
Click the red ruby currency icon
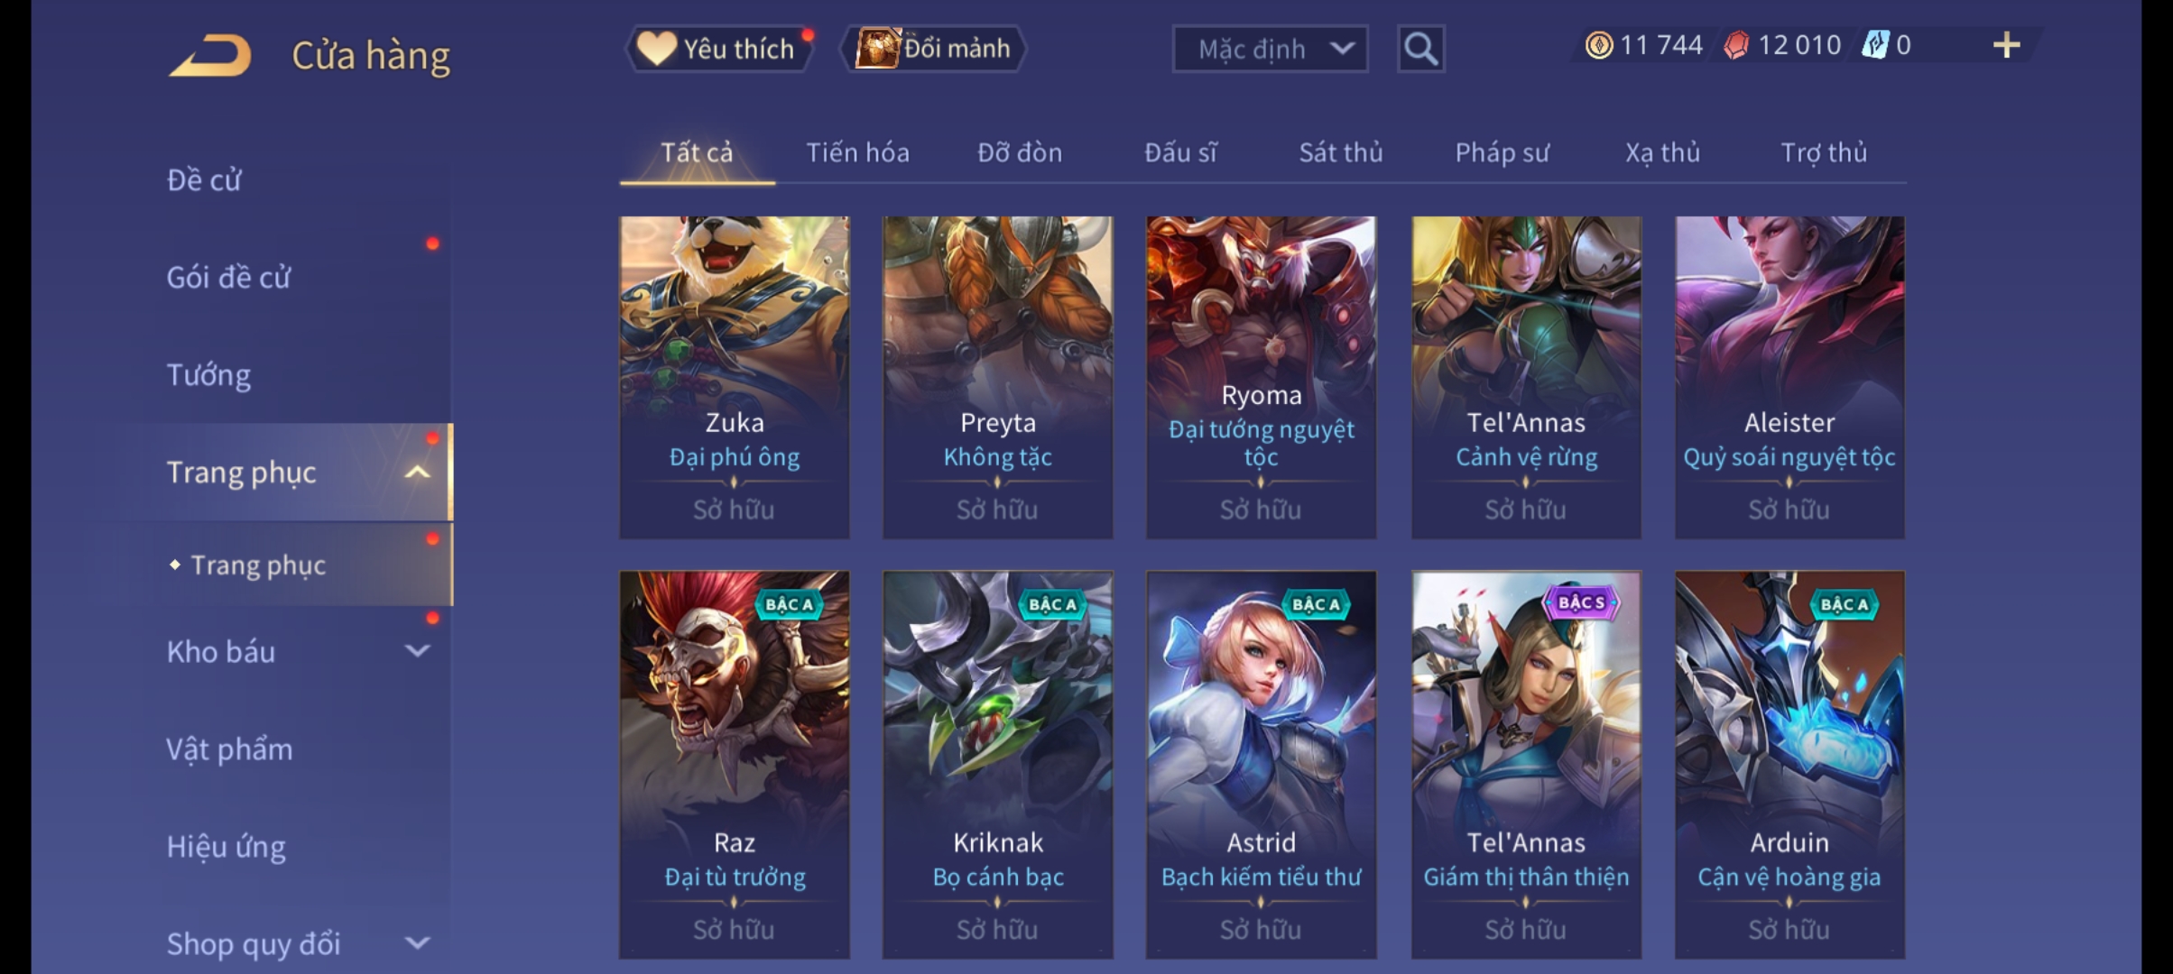pyautogui.click(x=1735, y=45)
